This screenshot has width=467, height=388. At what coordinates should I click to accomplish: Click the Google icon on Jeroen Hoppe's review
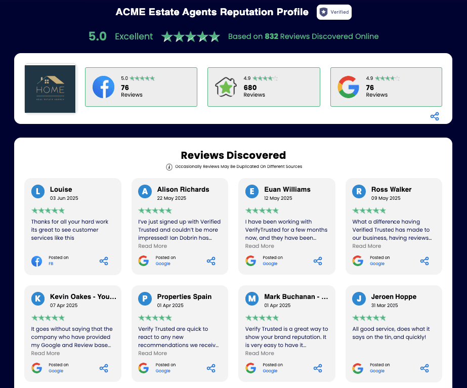pyautogui.click(x=358, y=368)
